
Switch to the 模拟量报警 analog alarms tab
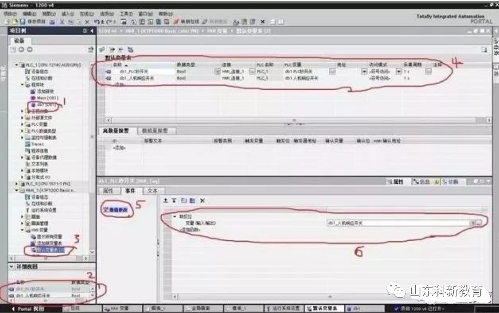pos(155,131)
